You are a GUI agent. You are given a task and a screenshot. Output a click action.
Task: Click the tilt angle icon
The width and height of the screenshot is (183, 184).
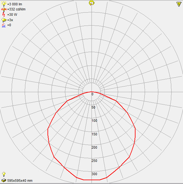4,25
